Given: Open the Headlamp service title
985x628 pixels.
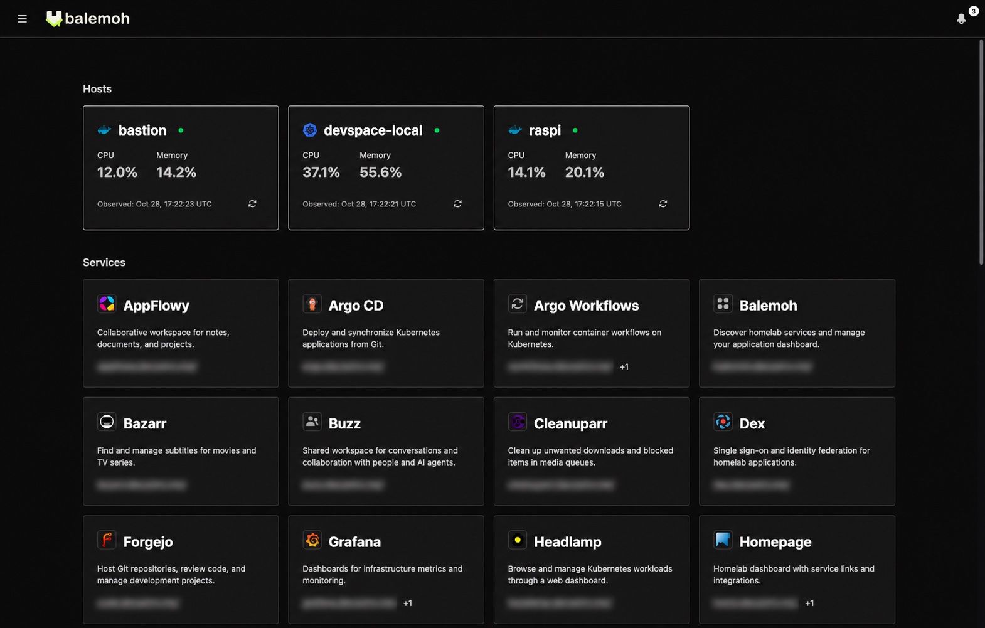Looking at the screenshot, I should (x=567, y=541).
